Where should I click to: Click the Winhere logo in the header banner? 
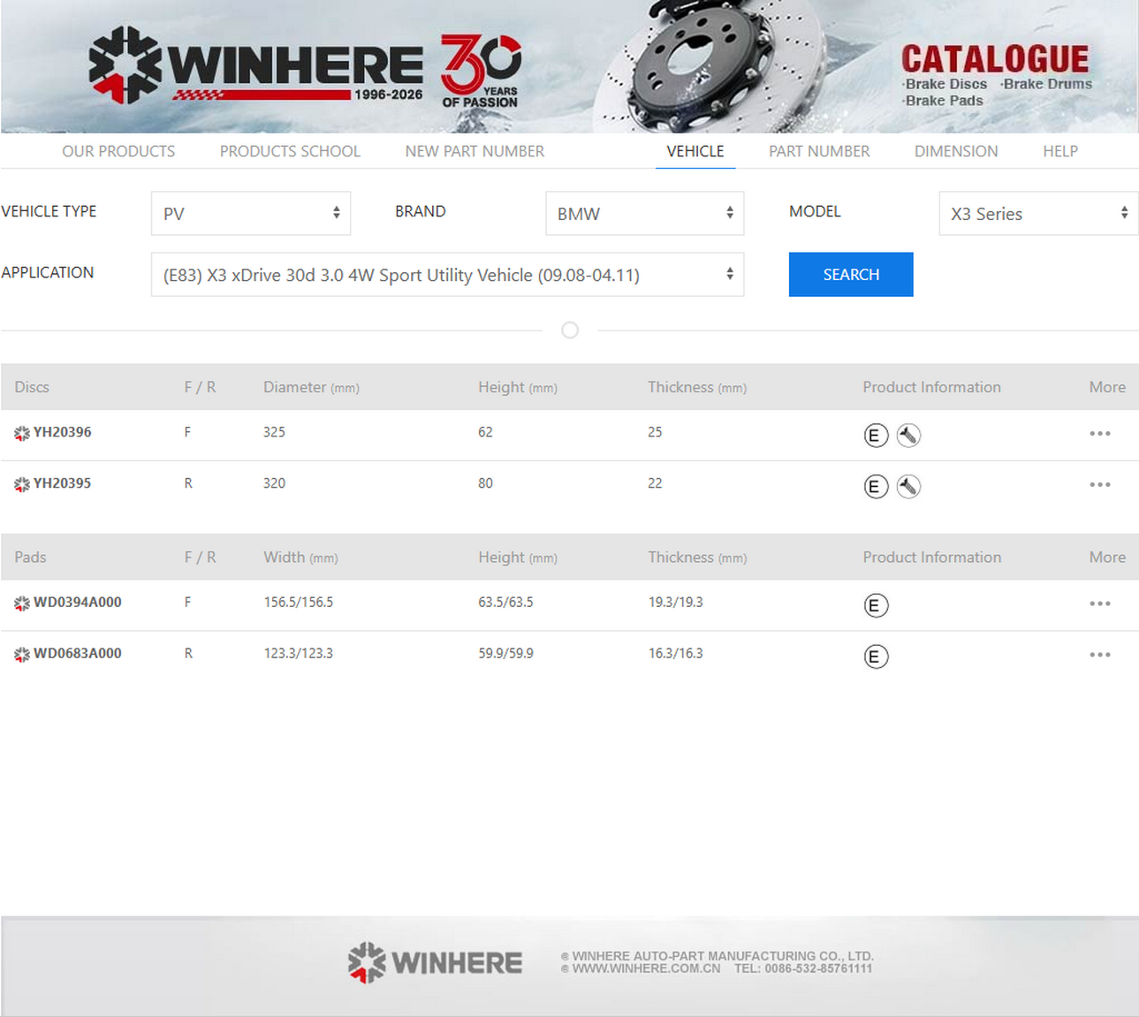coord(256,65)
